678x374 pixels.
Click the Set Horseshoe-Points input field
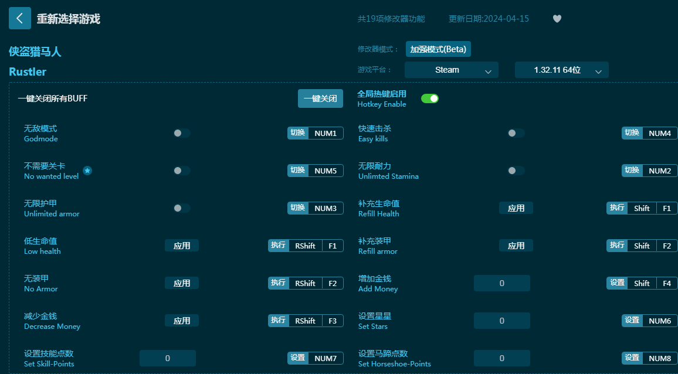(501, 358)
